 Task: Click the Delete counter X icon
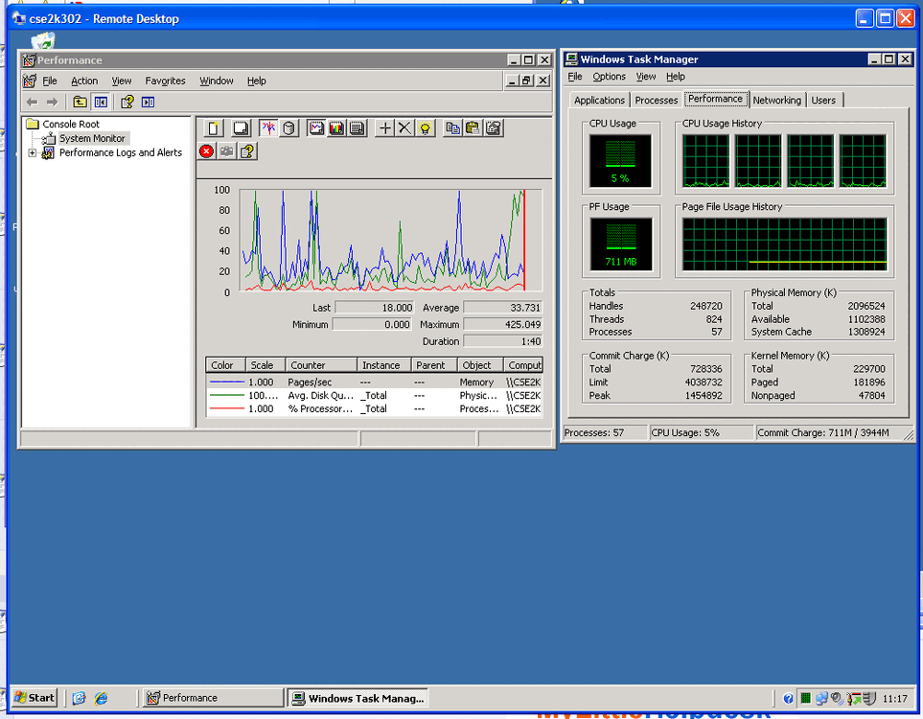[405, 128]
